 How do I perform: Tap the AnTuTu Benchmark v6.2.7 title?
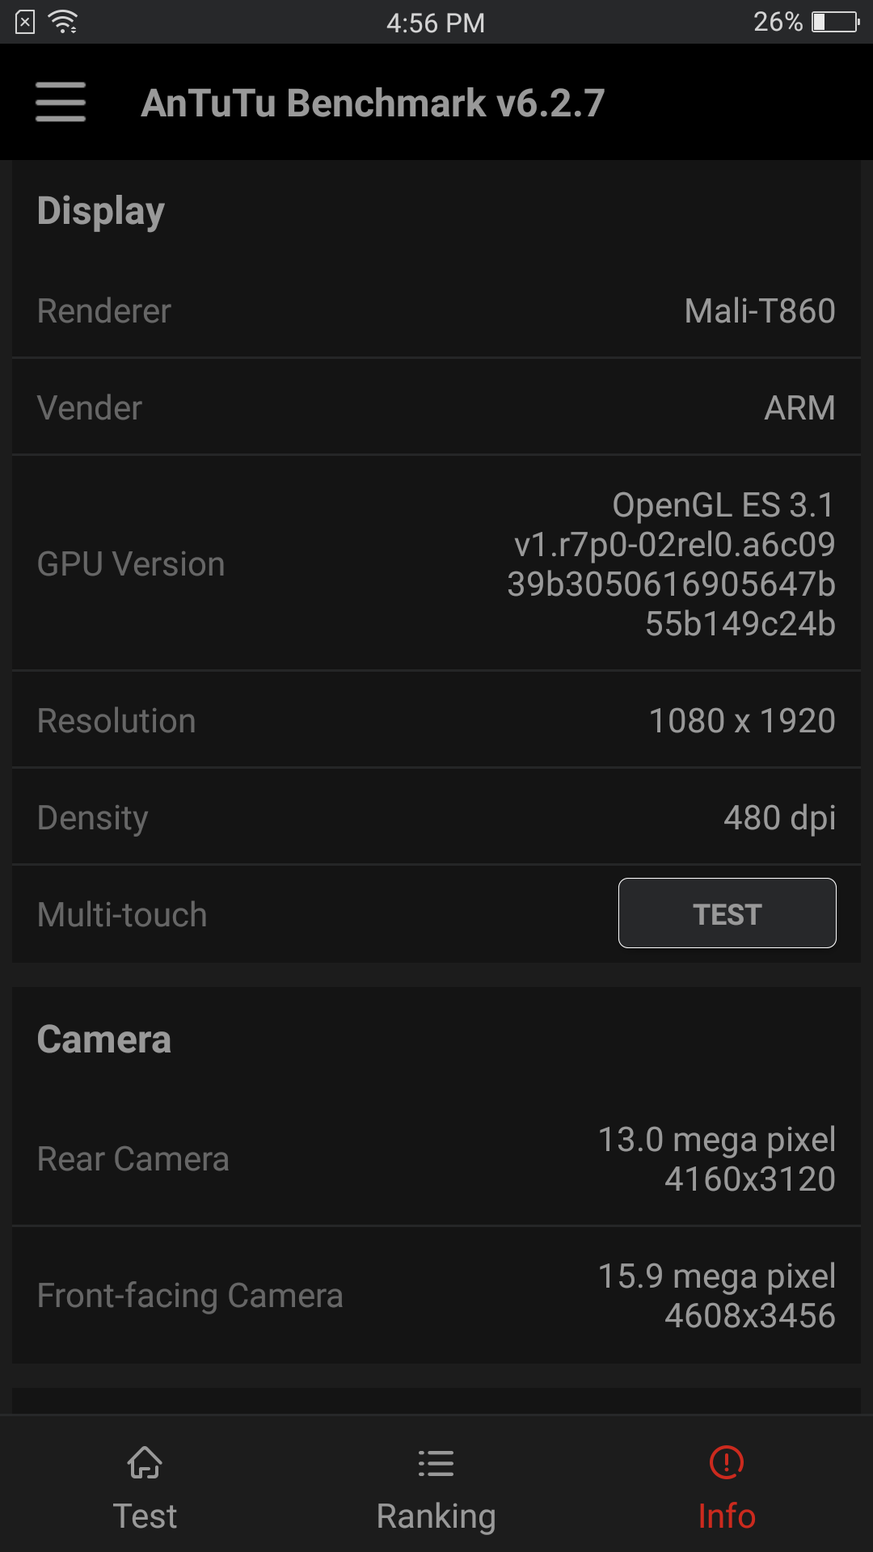(373, 103)
